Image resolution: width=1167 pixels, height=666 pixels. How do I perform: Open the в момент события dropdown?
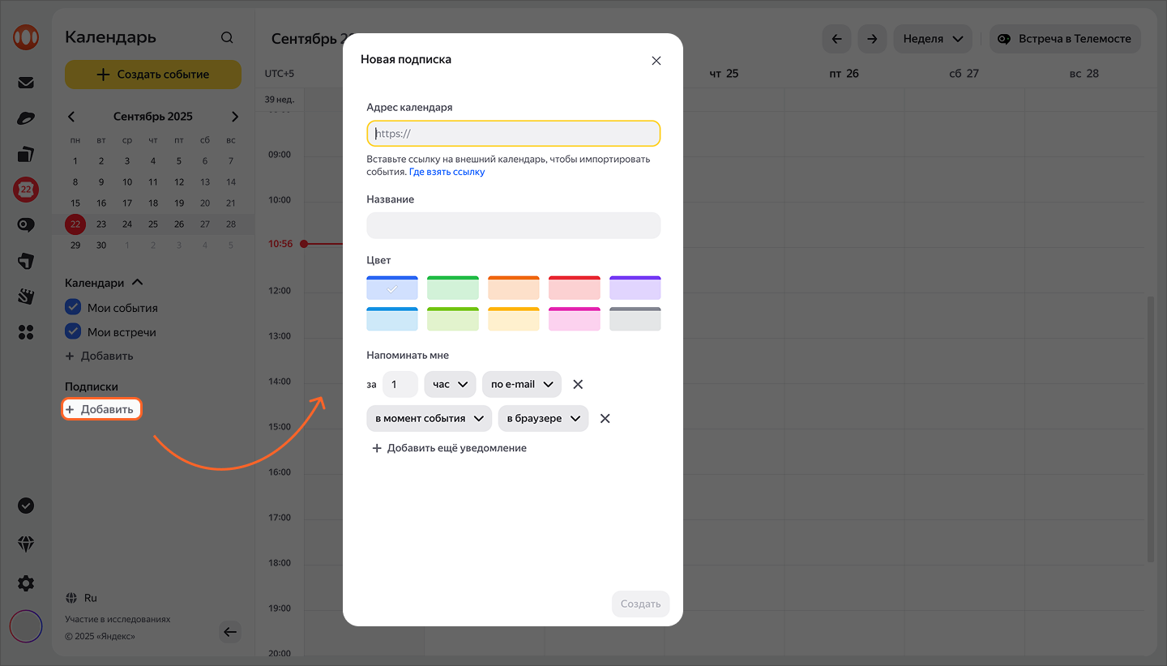(429, 418)
